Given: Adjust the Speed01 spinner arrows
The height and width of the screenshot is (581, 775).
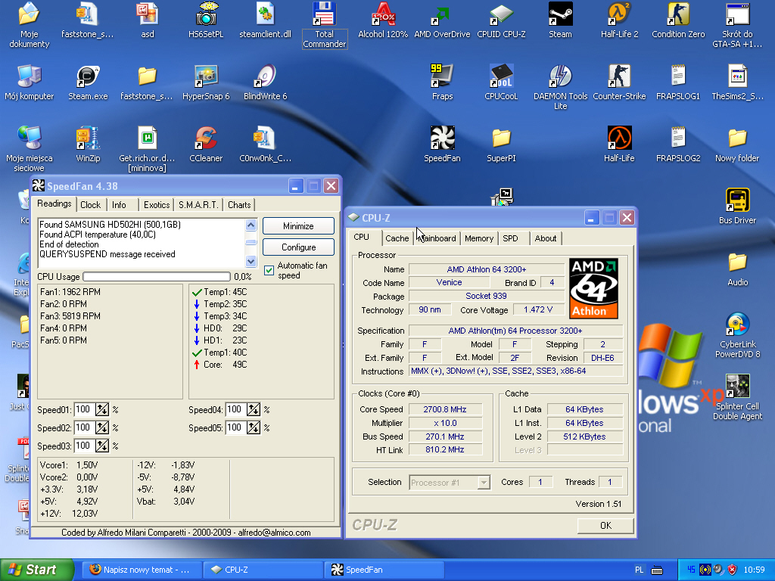Looking at the screenshot, I should pos(102,410).
